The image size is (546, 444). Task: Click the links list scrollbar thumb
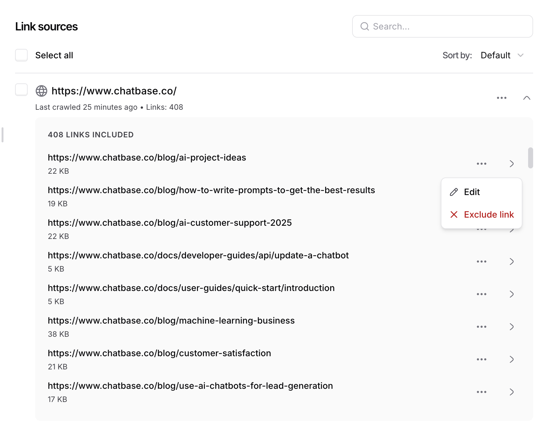(530, 158)
